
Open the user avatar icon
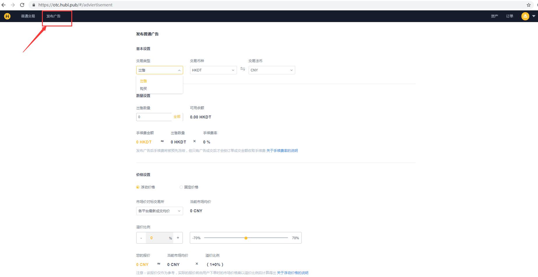tap(525, 16)
